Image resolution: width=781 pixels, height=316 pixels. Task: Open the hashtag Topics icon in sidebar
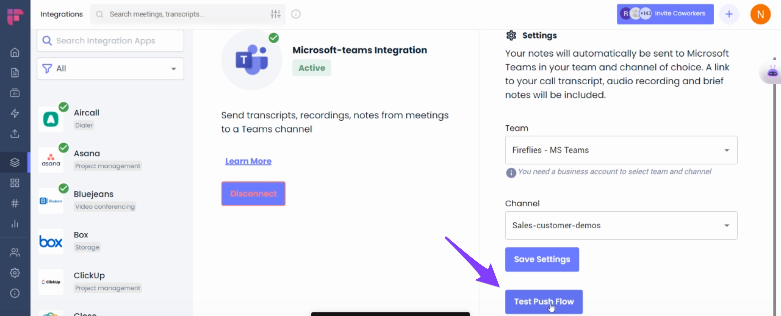pos(15,203)
